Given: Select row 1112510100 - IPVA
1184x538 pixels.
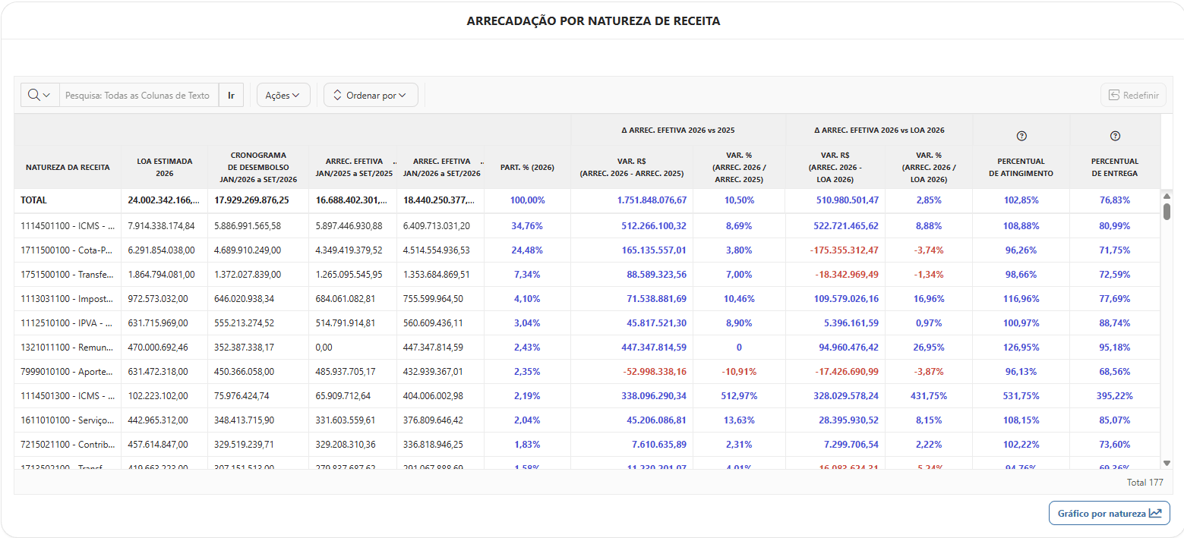Looking at the screenshot, I should coord(587,323).
